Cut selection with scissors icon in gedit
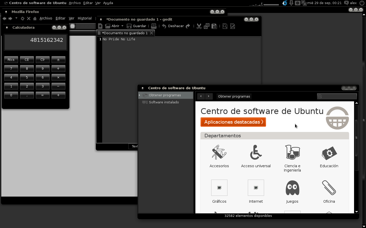 coord(199,26)
